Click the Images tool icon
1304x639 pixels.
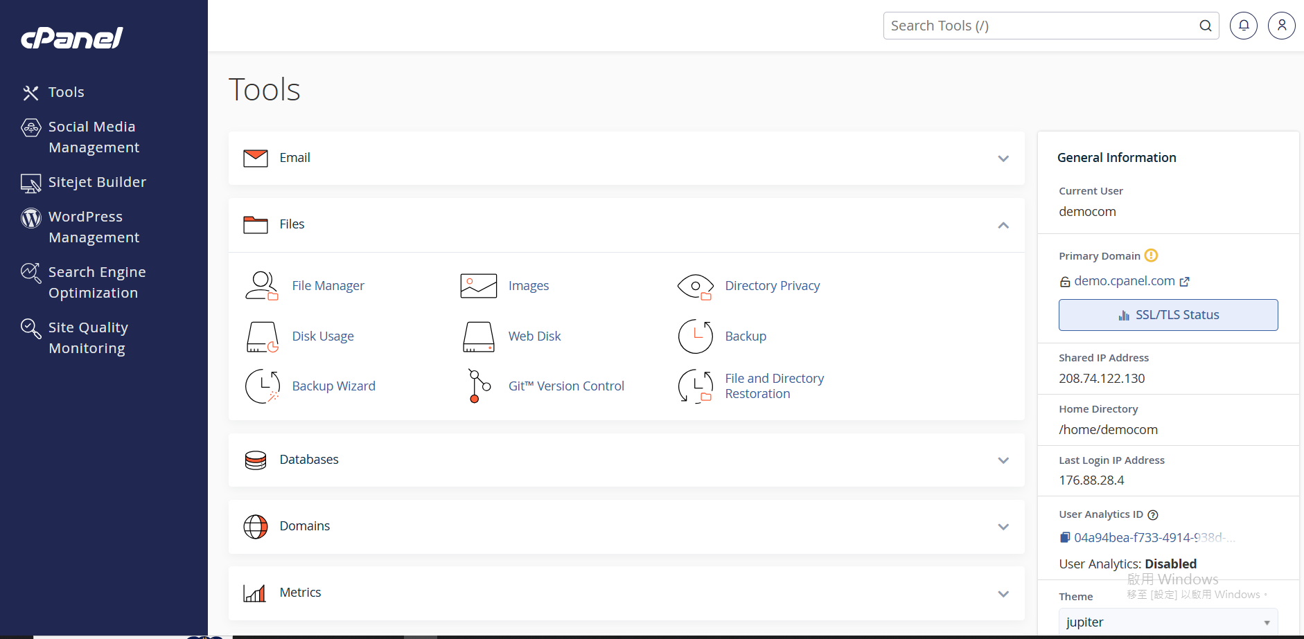click(478, 285)
